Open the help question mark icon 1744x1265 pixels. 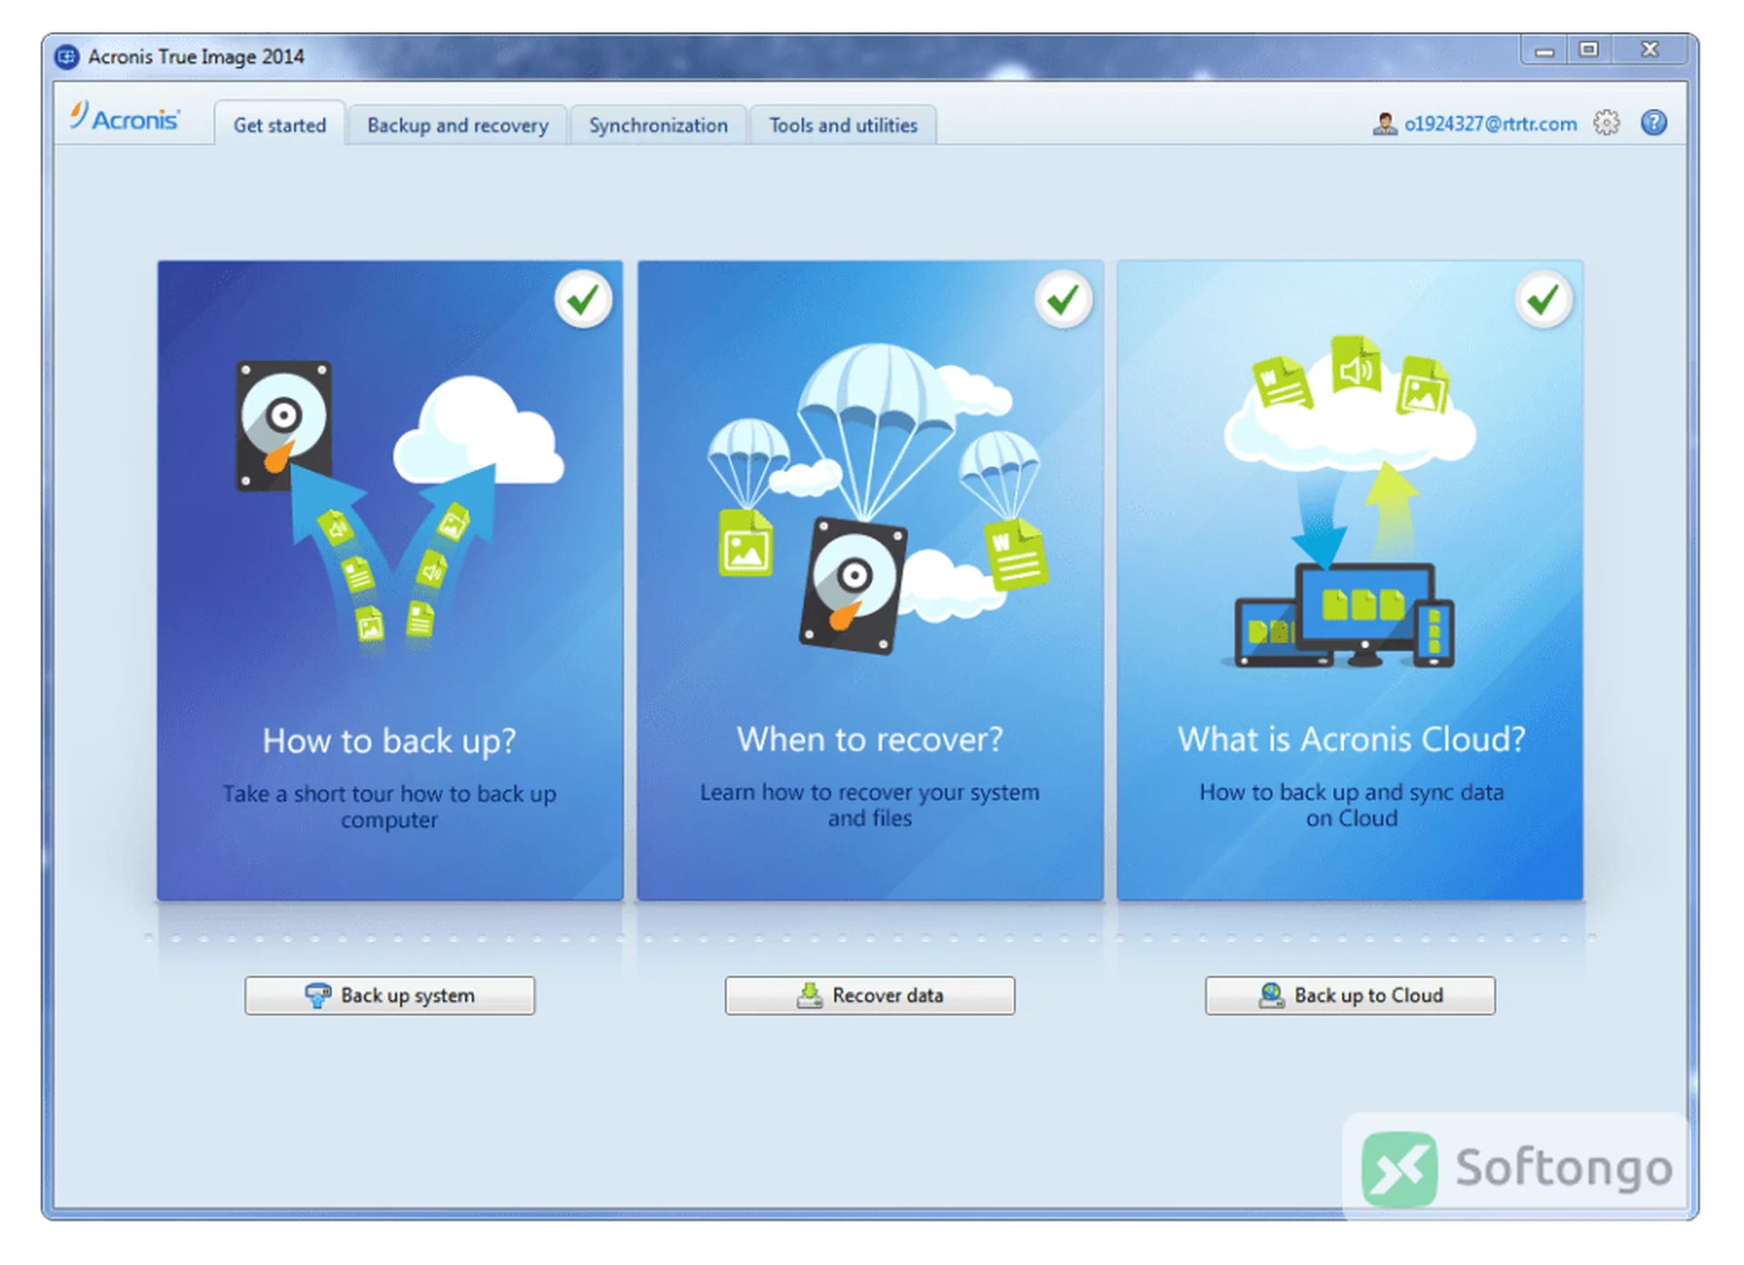pos(1654,123)
